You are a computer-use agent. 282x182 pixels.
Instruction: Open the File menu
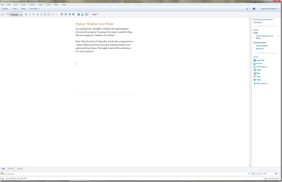pos(2,5)
